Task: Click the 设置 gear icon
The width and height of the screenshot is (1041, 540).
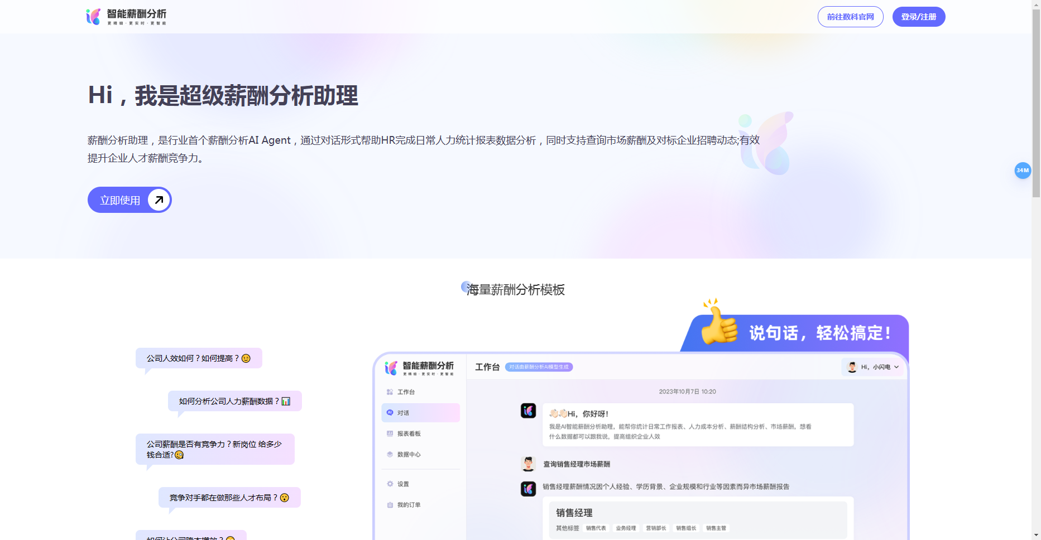Action: click(390, 484)
